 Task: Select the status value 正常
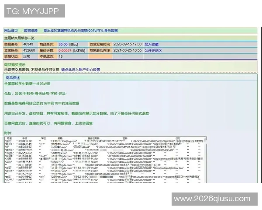27,56
